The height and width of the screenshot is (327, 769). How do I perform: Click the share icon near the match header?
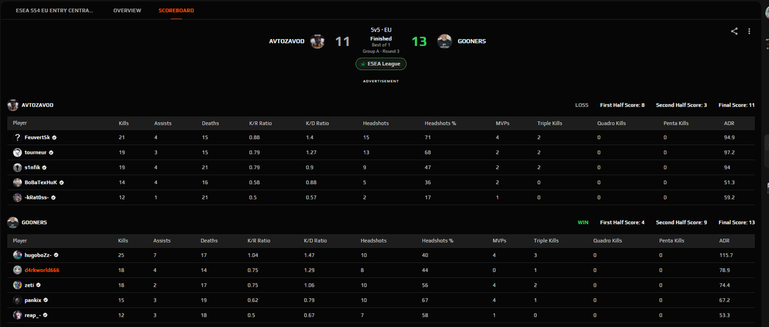point(734,31)
